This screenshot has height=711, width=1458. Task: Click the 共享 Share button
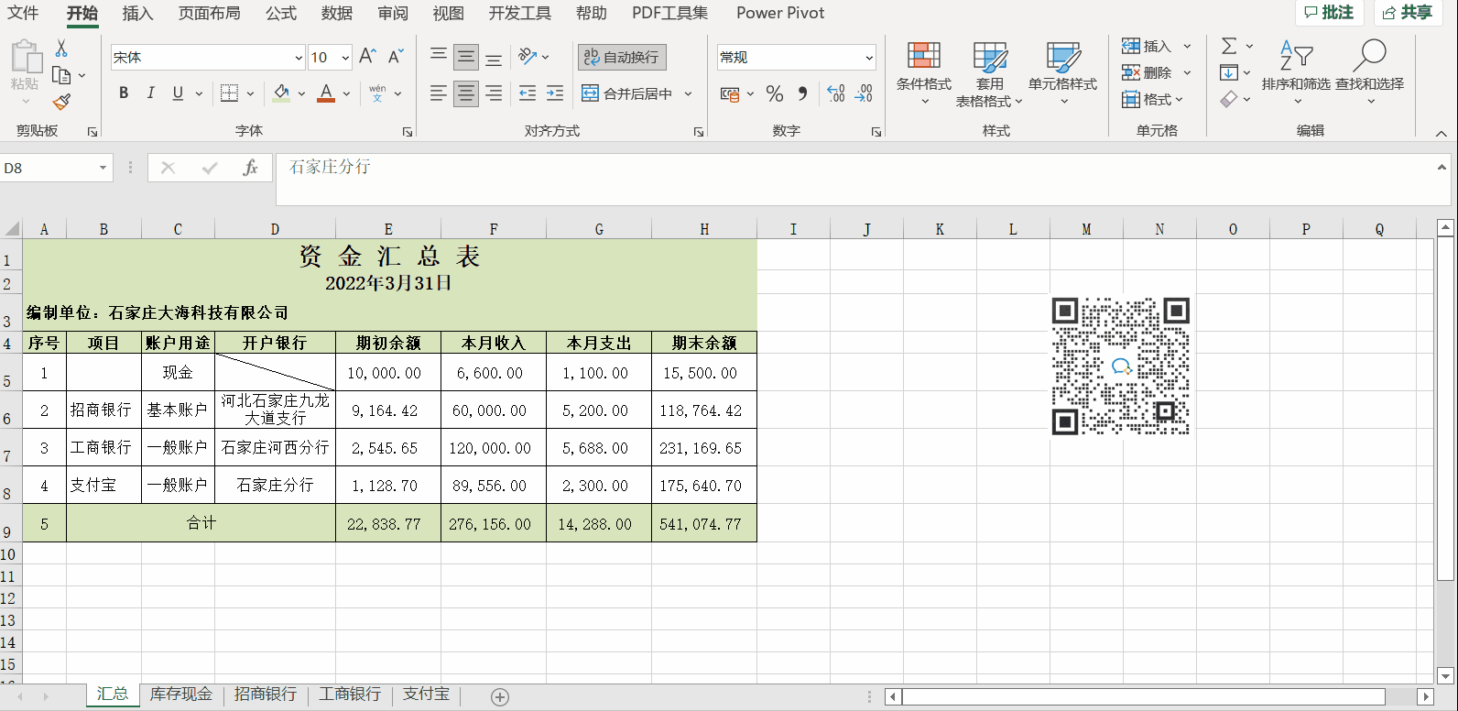pos(1408,13)
